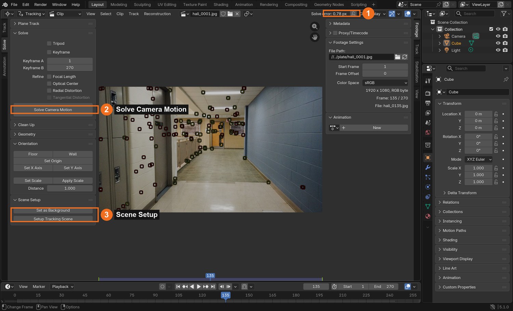The width and height of the screenshot is (513, 311).
Task: Hide the Cube in viewport
Action: [x=498, y=43]
